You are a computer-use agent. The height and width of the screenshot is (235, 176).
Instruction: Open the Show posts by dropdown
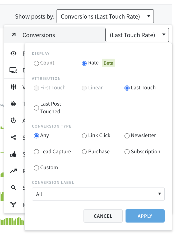[105, 16]
